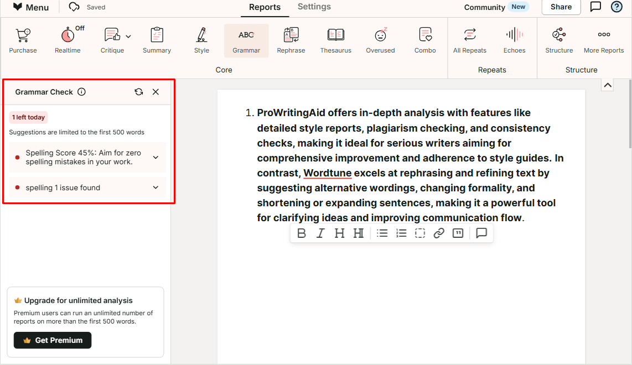Open the Community link
Image resolution: width=632 pixels, height=365 pixels.
484,7
